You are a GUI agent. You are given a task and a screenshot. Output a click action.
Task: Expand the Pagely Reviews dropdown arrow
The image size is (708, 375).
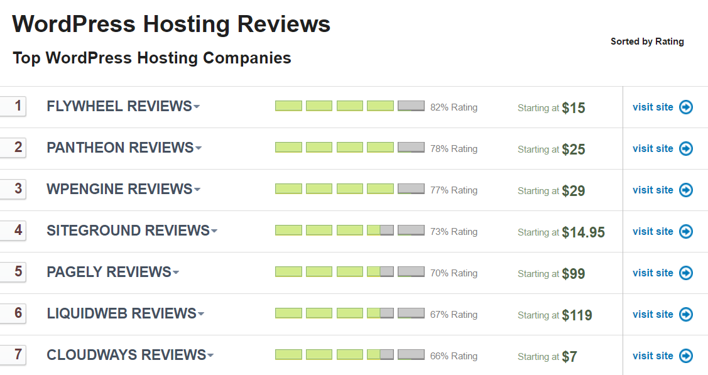(x=176, y=273)
